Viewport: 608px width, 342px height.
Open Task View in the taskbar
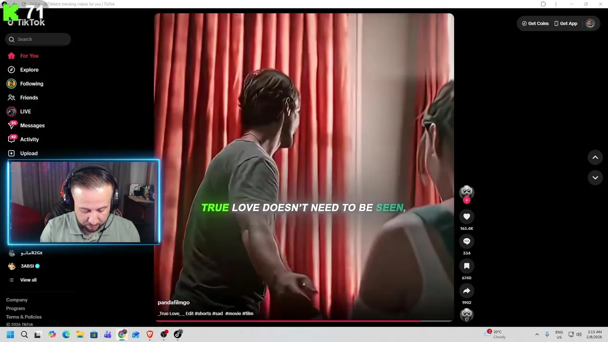(38, 334)
